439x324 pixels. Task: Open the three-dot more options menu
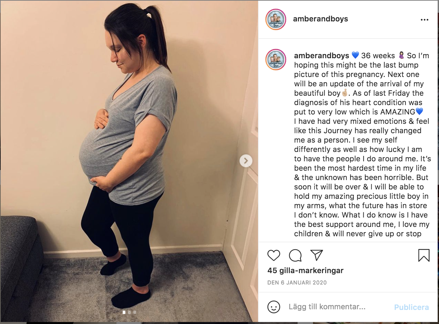tap(425, 20)
